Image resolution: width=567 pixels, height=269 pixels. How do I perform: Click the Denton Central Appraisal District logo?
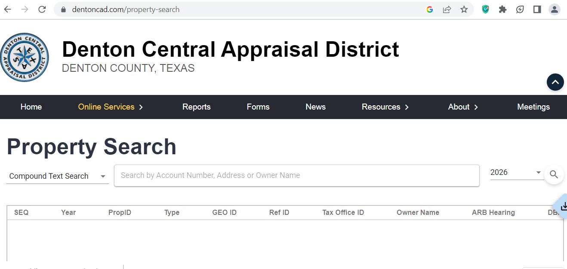[x=24, y=58]
